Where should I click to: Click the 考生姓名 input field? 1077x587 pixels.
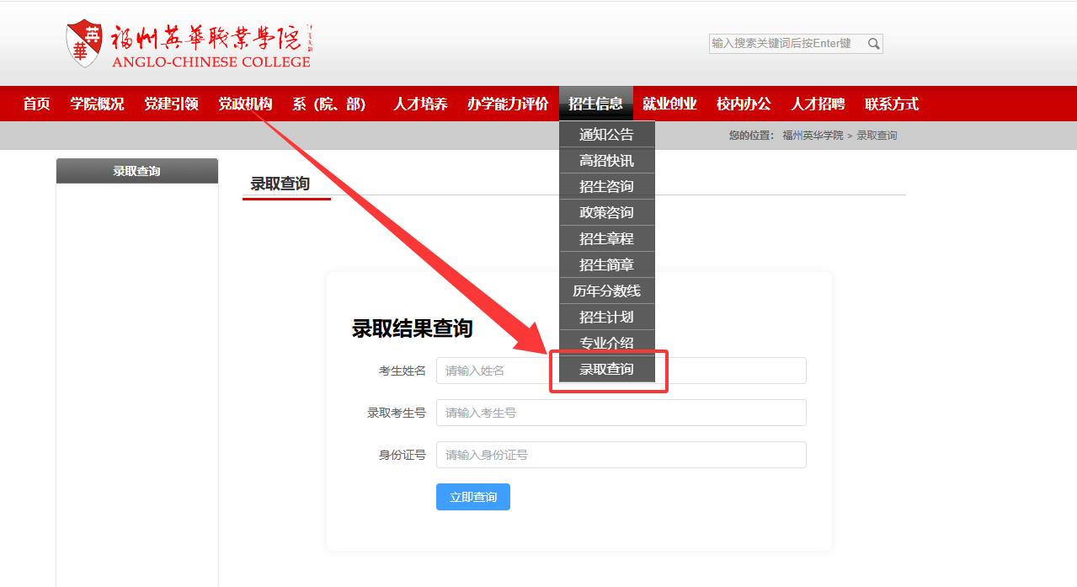coord(621,371)
